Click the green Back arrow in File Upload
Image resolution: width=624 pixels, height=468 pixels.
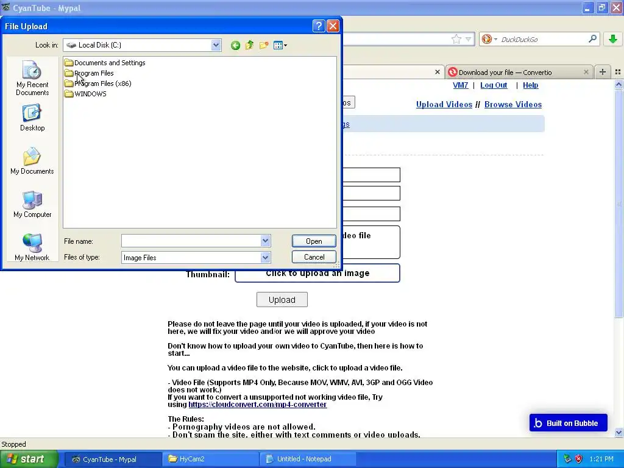(235, 45)
